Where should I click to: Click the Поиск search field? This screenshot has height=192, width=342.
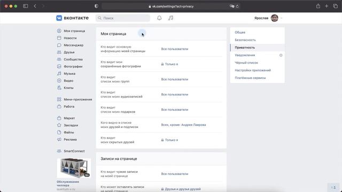coord(123,18)
